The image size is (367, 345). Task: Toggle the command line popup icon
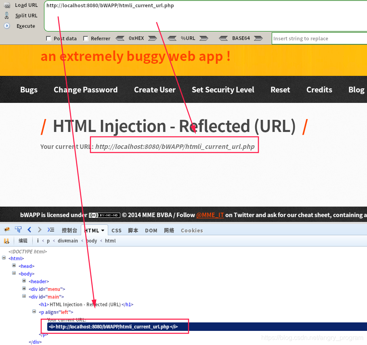tap(51, 230)
